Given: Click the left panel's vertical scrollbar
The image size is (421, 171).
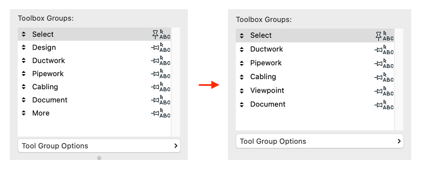Looking at the screenshot, I should coord(175,82).
